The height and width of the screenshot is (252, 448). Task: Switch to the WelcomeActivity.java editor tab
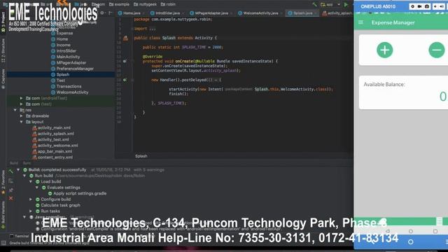click(x=260, y=13)
